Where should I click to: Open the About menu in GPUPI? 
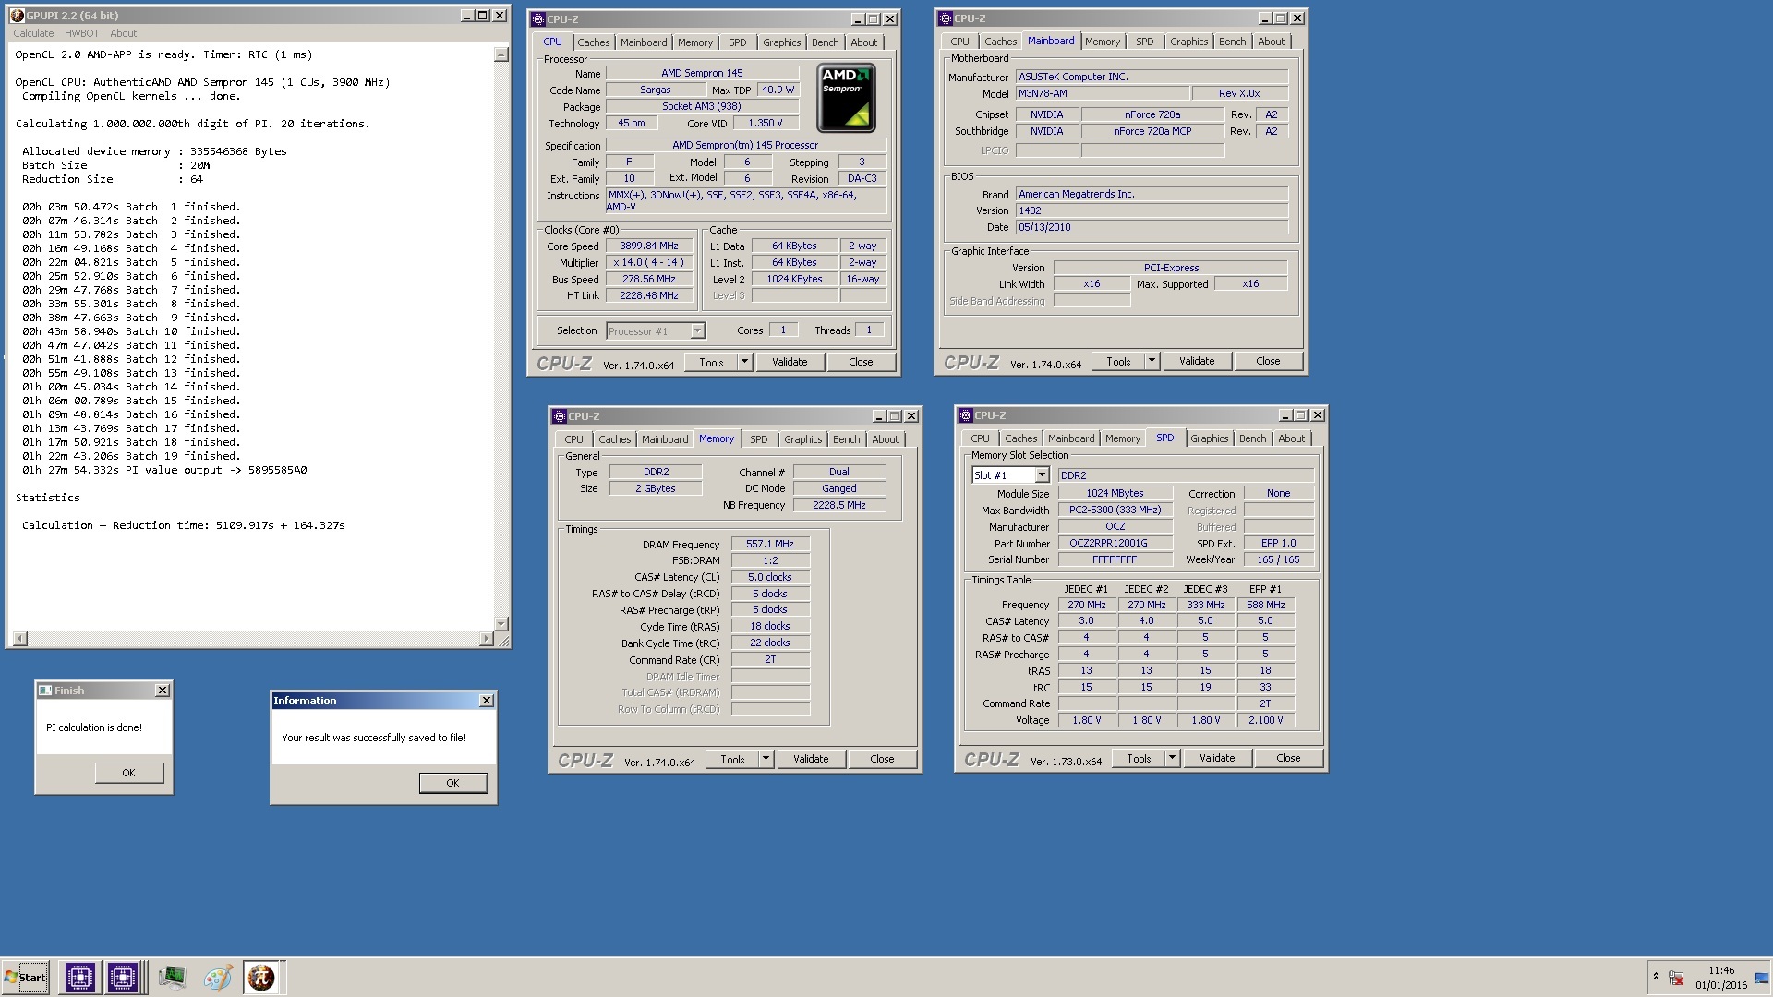coord(123,33)
